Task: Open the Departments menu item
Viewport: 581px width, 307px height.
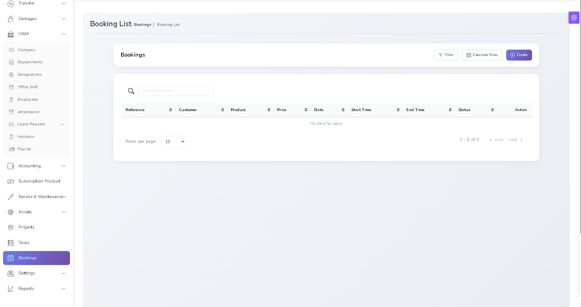Action: 30,62
